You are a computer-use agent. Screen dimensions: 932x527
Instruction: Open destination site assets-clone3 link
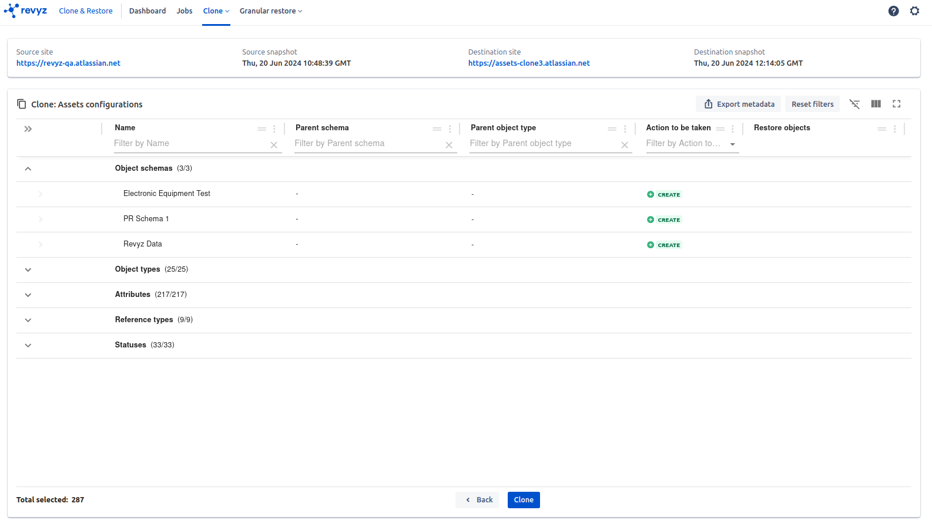click(x=529, y=63)
